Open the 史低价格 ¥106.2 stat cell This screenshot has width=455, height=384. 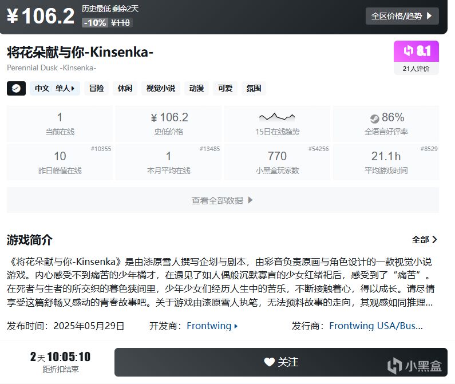(x=169, y=124)
